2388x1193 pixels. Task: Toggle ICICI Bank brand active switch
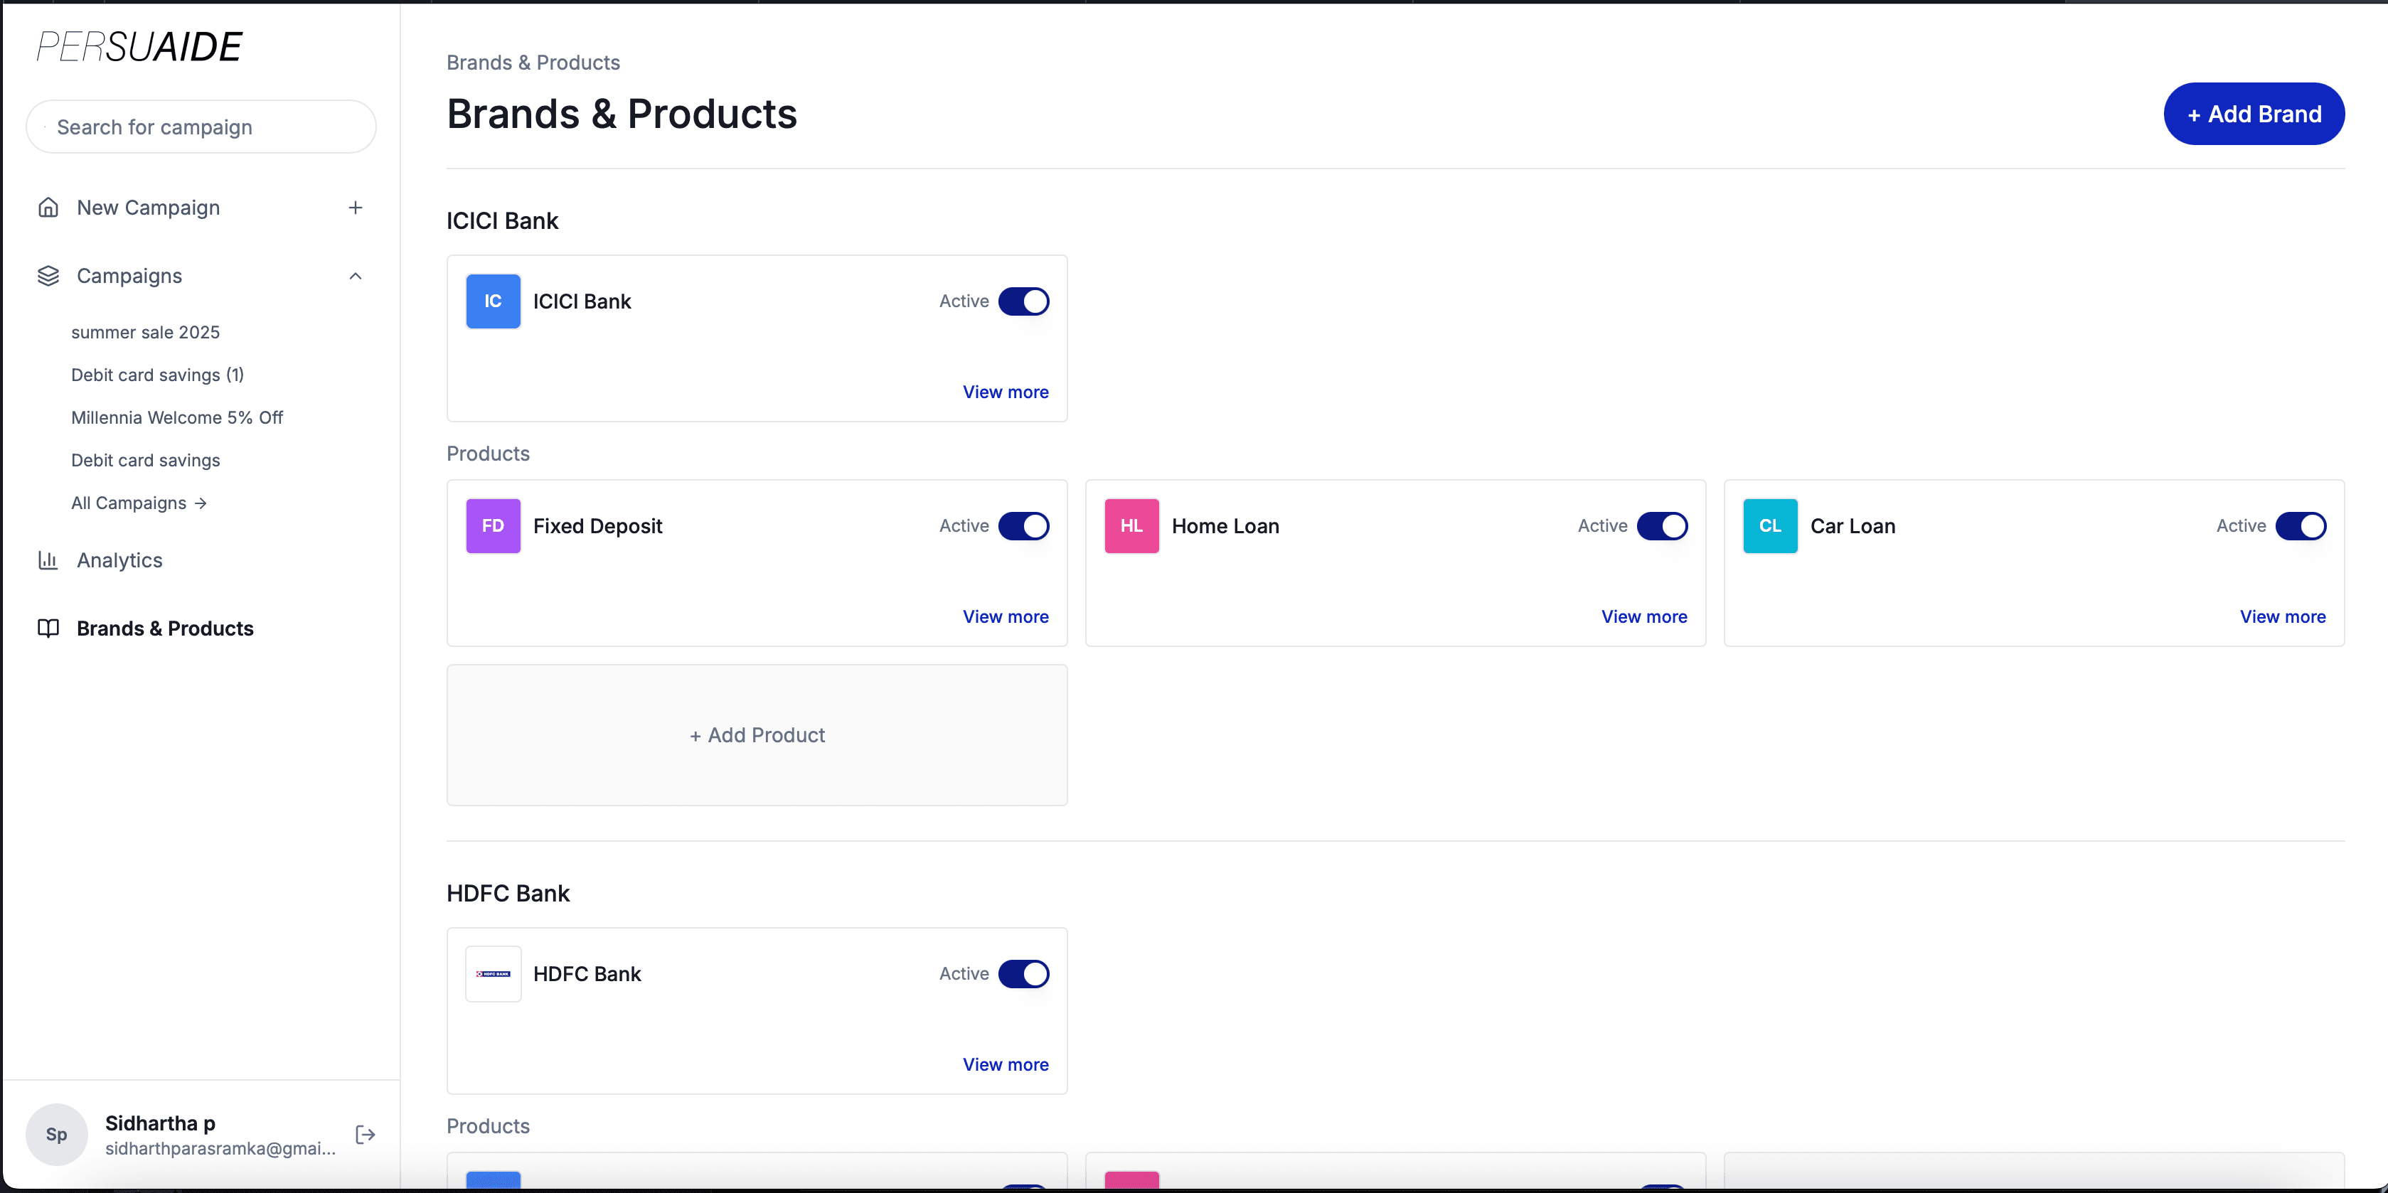(1023, 301)
